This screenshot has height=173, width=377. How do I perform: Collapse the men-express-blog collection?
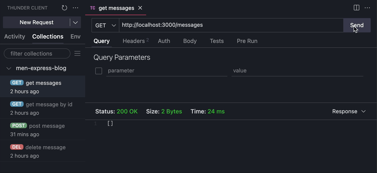click(9, 68)
